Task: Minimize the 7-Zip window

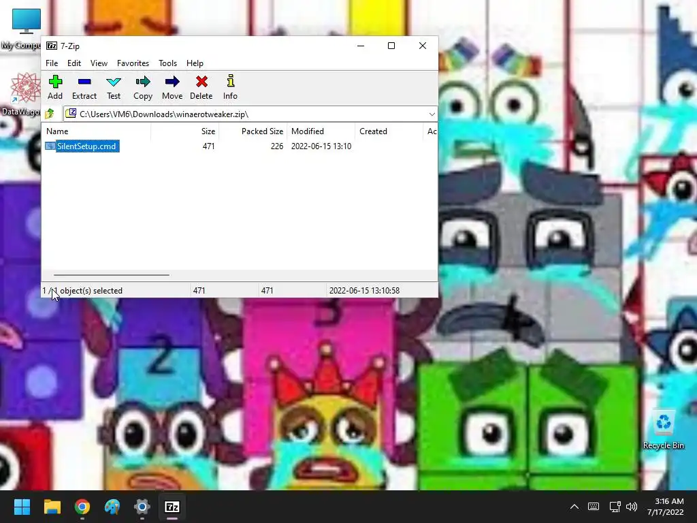Action: [x=361, y=46]
